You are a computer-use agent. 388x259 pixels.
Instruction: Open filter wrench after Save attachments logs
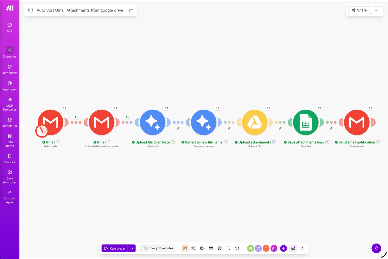[331, 128]
